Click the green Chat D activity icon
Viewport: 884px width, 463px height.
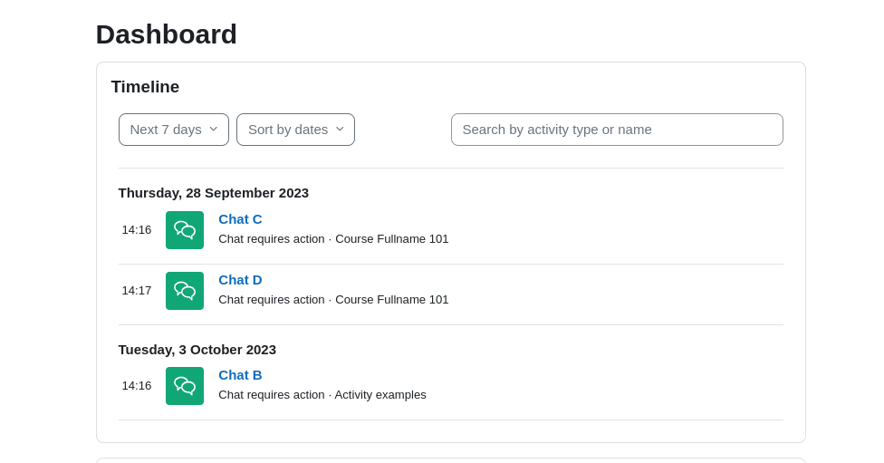coord(185,291)
